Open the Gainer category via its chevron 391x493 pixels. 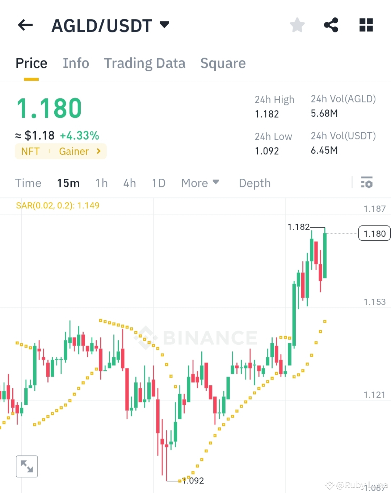click(98, 151)
